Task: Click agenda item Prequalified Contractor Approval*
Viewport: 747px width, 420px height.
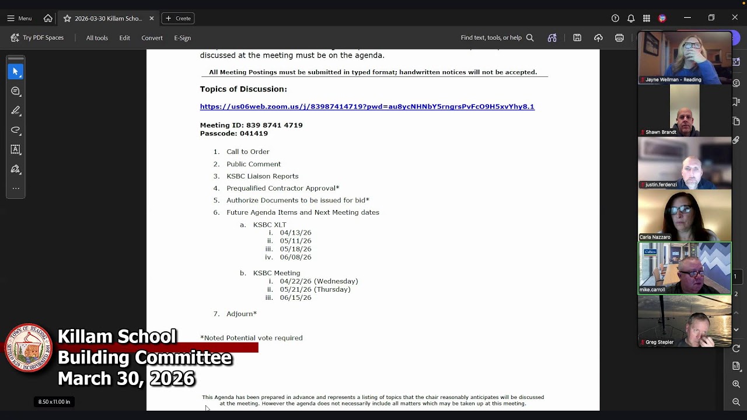Action: [283, 188]
